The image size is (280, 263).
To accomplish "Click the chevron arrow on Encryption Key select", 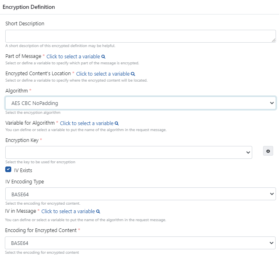I will coord(247,152).
